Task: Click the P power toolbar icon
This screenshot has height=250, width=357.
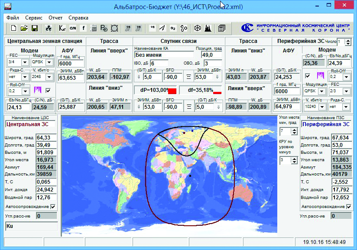Action: (104, 28)
